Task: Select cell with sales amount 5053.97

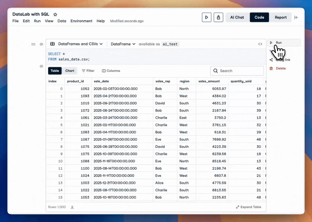Action: [x=212, y=89]
